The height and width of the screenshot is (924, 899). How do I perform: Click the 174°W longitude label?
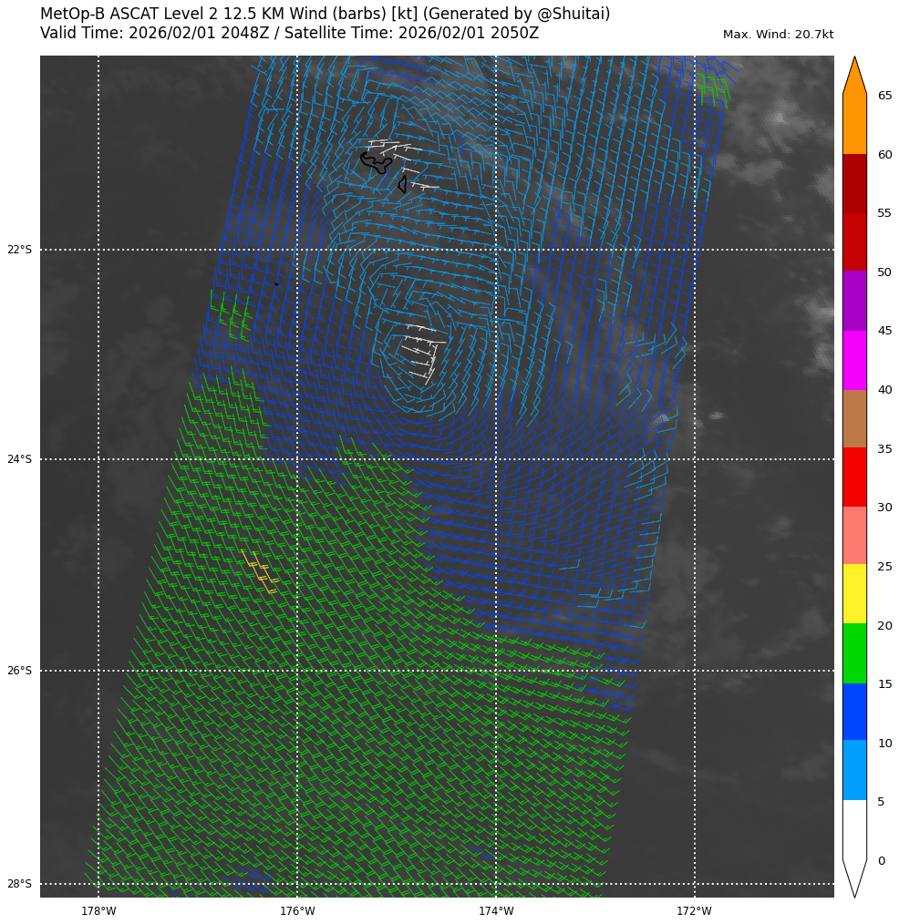(496, 911)
